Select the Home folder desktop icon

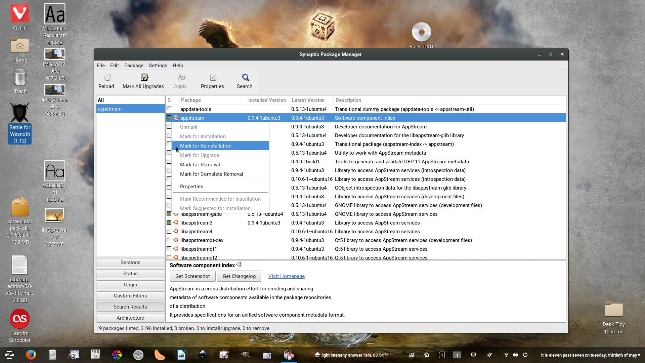pyautogui.click(x=20, y=45)
